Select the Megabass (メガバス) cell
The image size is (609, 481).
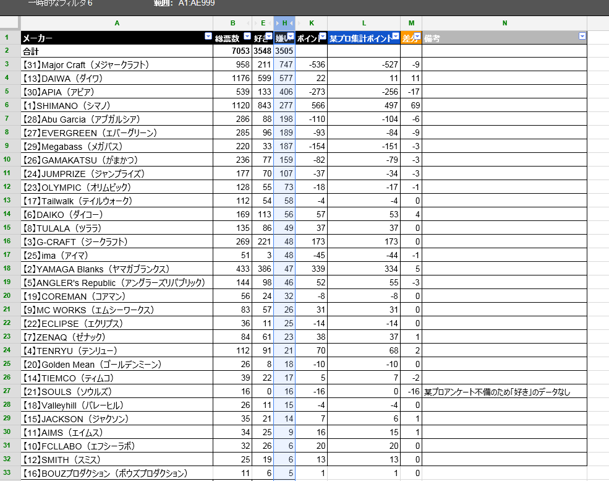[117, 146]
